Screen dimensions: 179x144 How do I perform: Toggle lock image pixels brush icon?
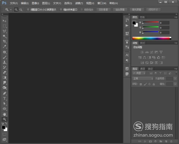[145, 84]
